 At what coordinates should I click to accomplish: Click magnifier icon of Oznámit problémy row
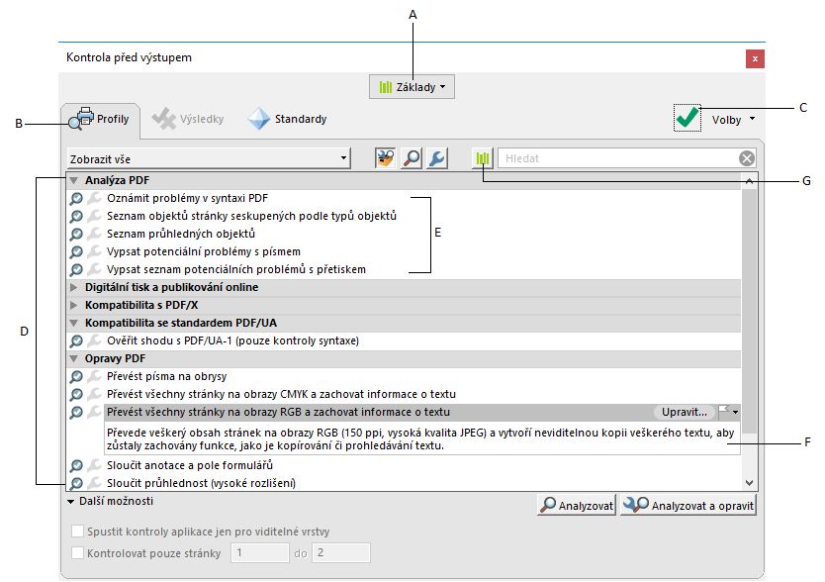tap(76, 199)
